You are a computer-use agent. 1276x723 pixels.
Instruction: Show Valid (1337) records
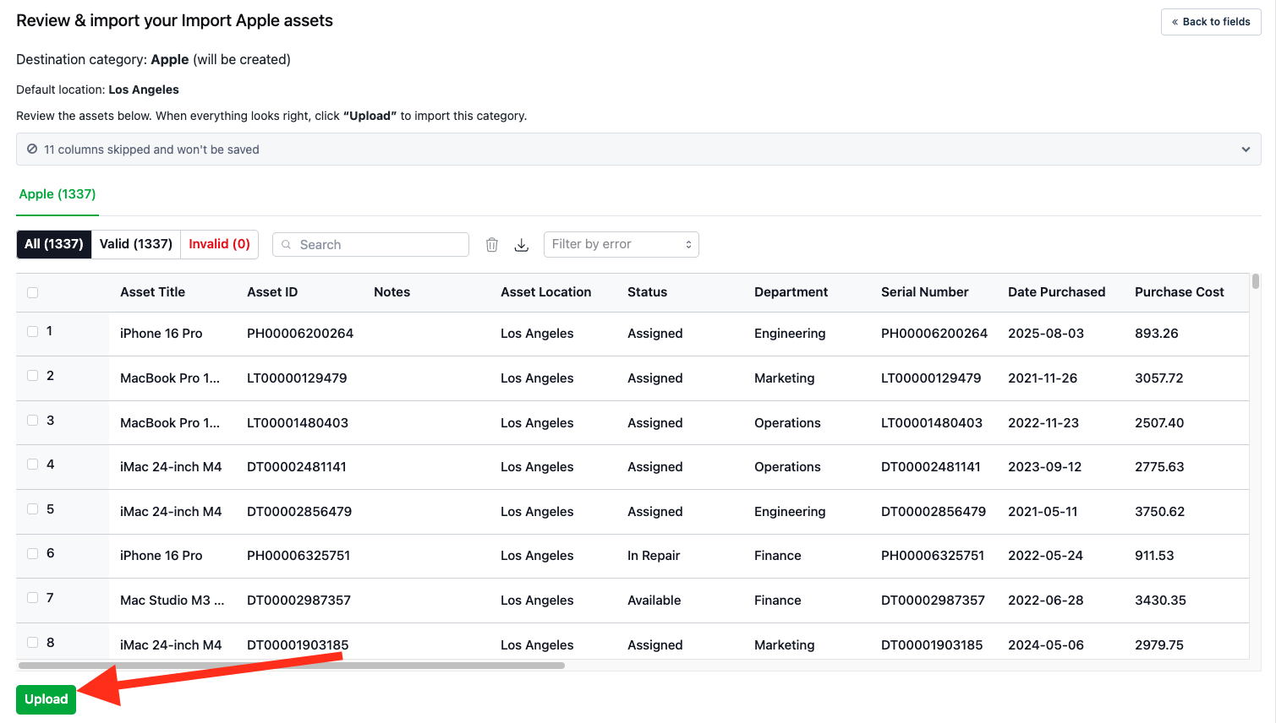(136, 244)
